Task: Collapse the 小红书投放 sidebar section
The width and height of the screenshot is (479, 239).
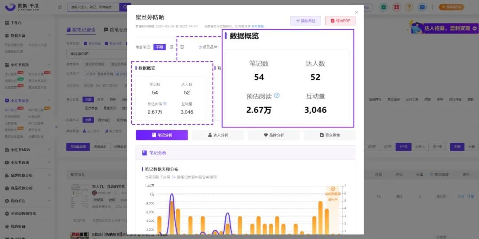Action: coord(49,65)
